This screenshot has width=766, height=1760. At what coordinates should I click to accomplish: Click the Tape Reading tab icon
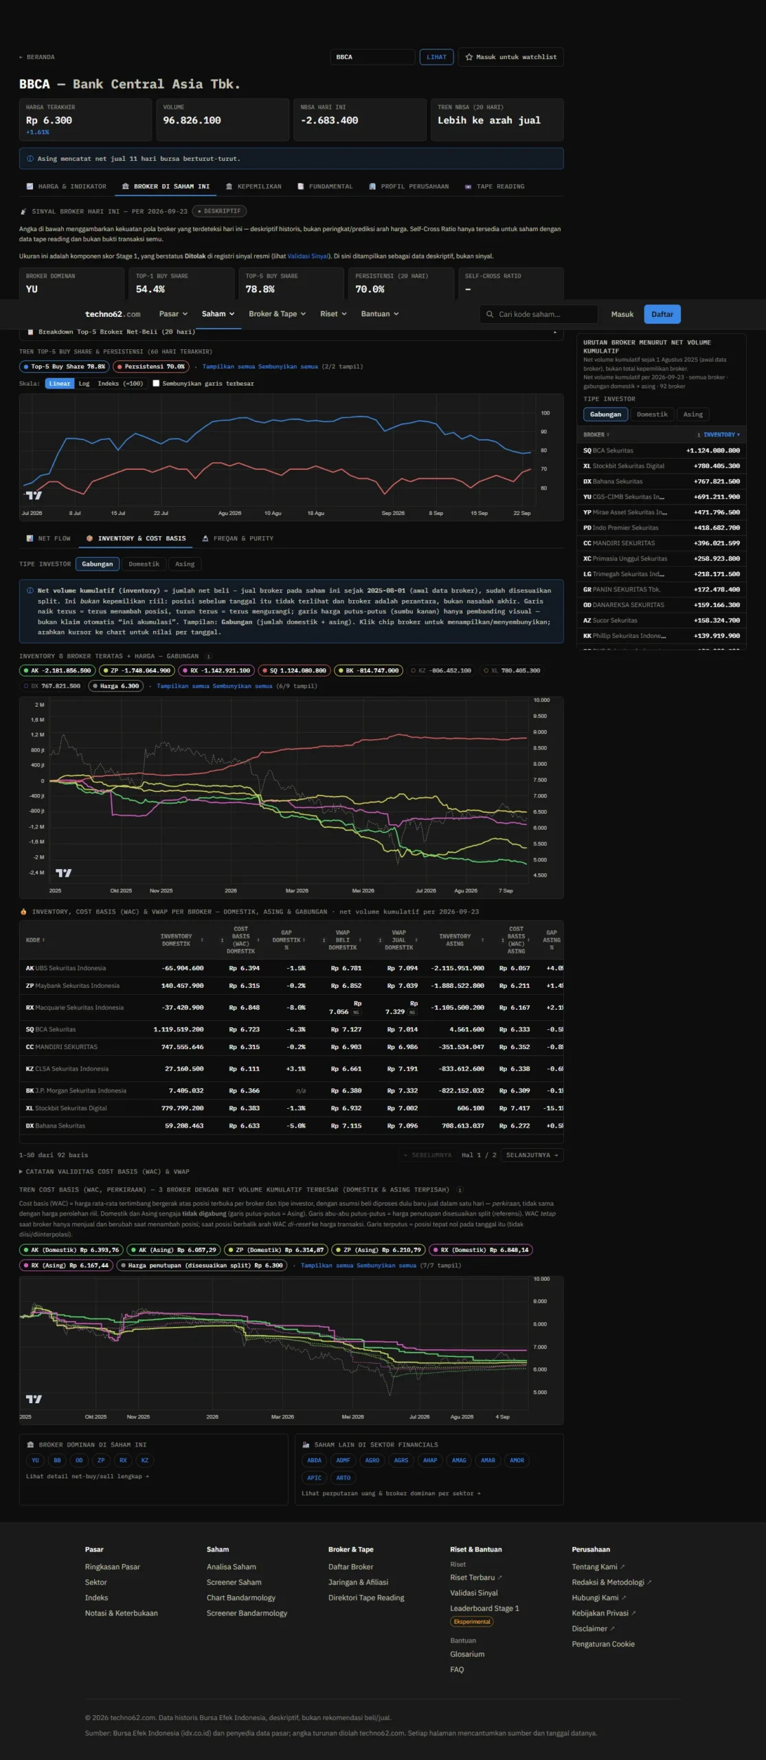click(x=468, y=186)
